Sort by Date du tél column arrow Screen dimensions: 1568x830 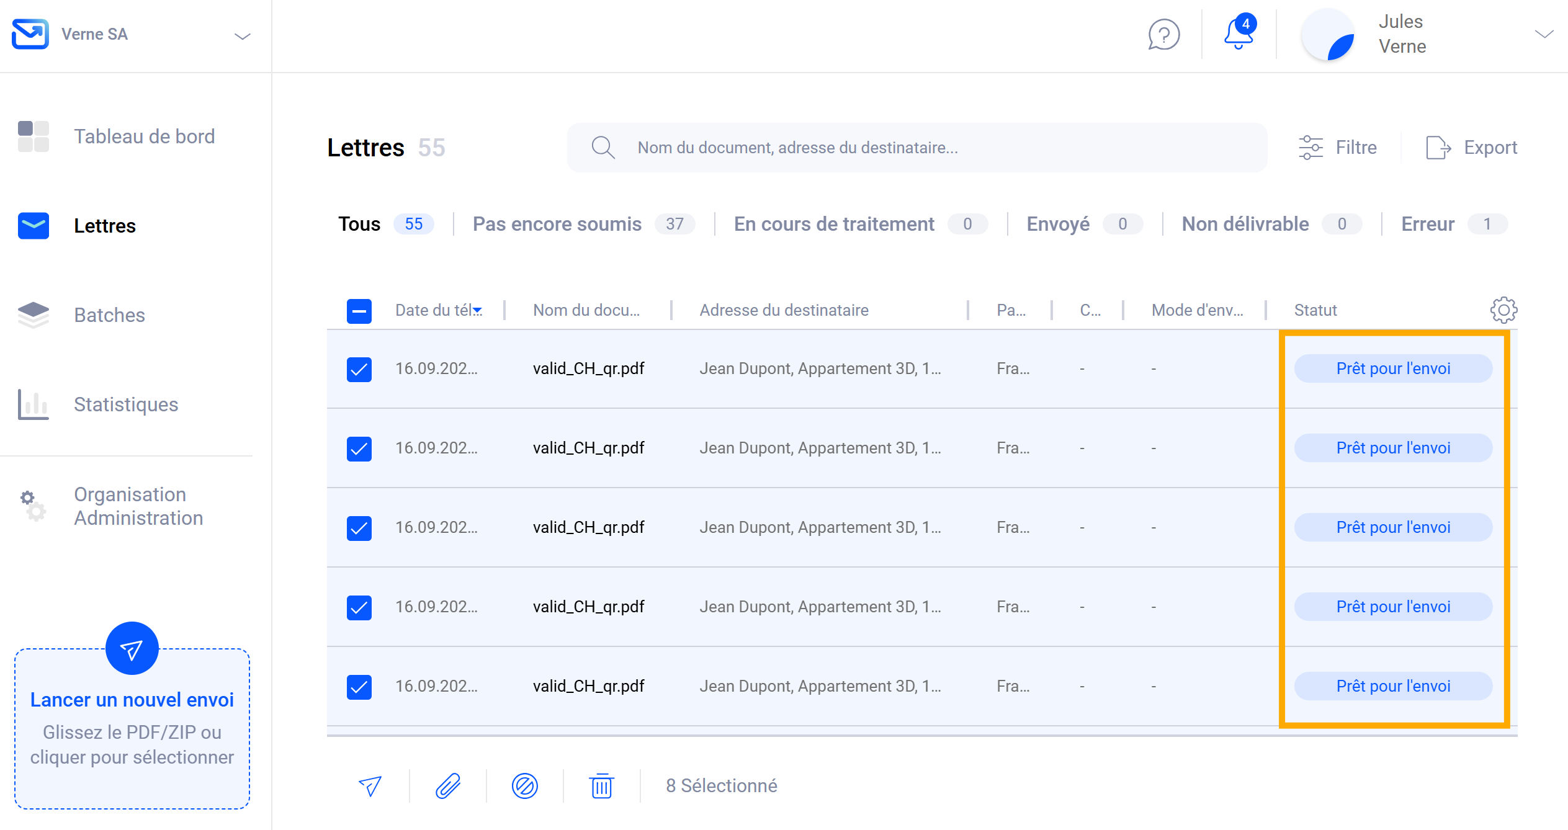pos(477,311)
